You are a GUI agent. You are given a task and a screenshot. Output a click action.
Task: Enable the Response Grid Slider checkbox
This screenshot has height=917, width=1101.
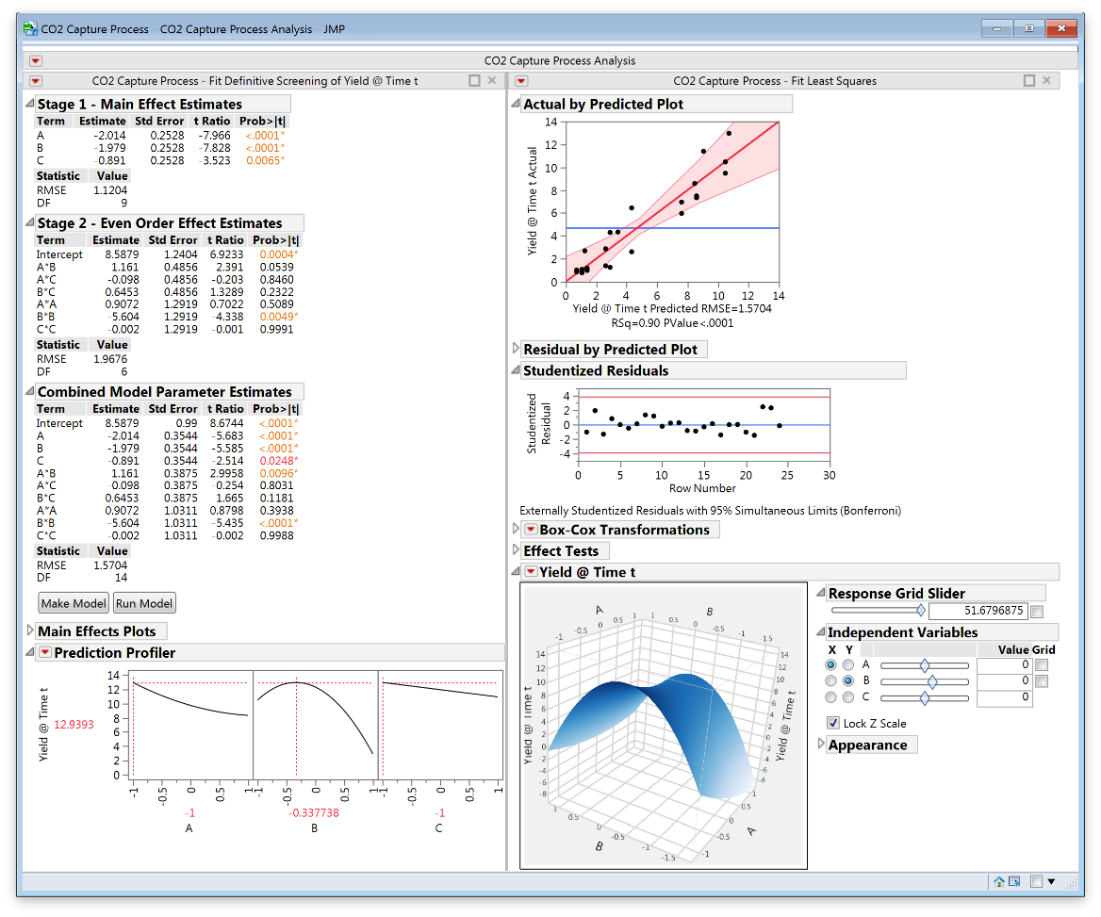point(1037,612)
